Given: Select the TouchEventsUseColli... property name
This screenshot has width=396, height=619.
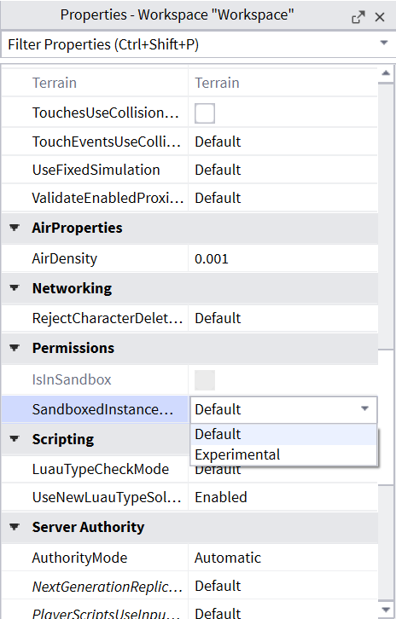Looking at the screenshot, I should tap(107, 142).
